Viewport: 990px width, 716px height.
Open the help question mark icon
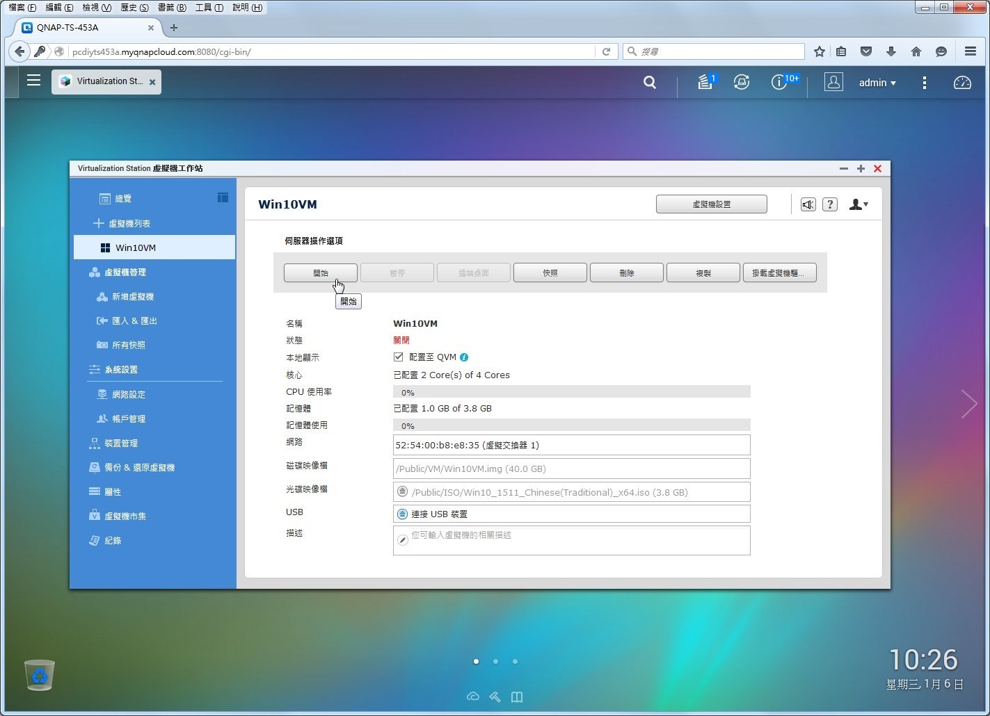click(830, 204)
